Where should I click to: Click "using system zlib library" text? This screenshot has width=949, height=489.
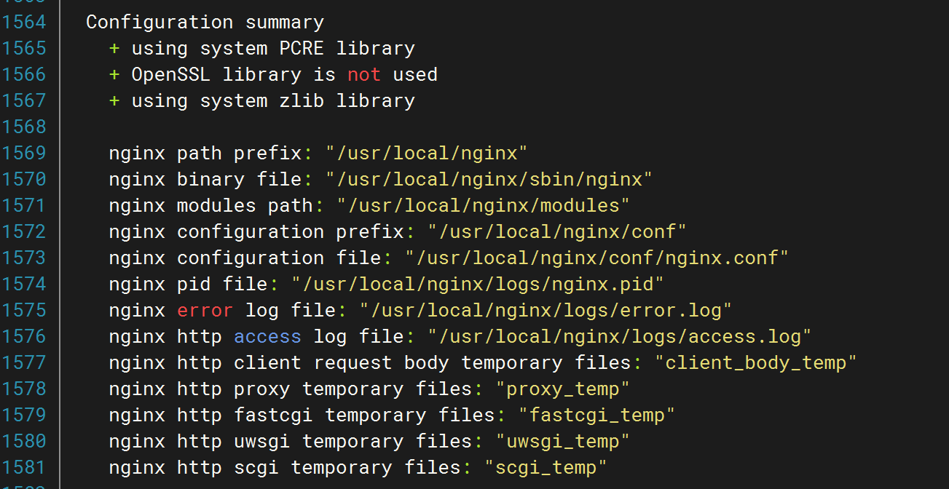point(273,101)
